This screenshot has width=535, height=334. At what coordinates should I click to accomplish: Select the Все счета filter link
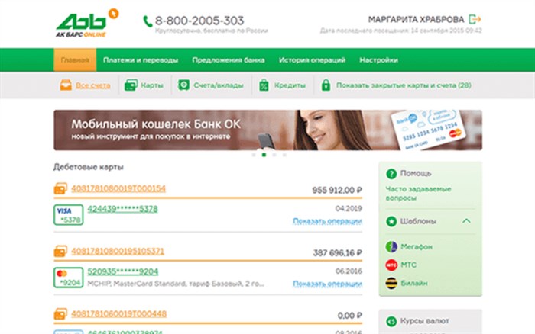click(x=92, y=85)
